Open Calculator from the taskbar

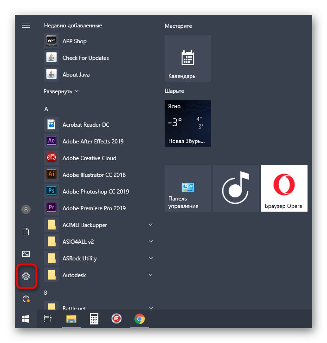coord(94,319)
